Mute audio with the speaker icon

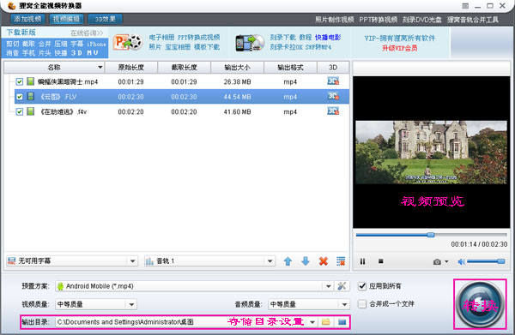(462, 261)
